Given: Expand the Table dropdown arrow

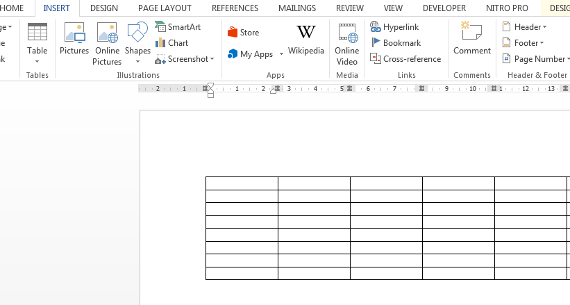Looking at the screenshot, I should (37, 62).
